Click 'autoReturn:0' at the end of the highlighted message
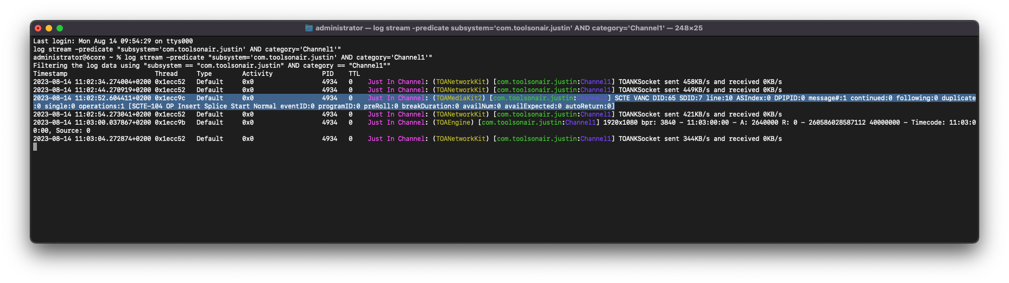The image size is (1009, 283). tap(588, 106)
